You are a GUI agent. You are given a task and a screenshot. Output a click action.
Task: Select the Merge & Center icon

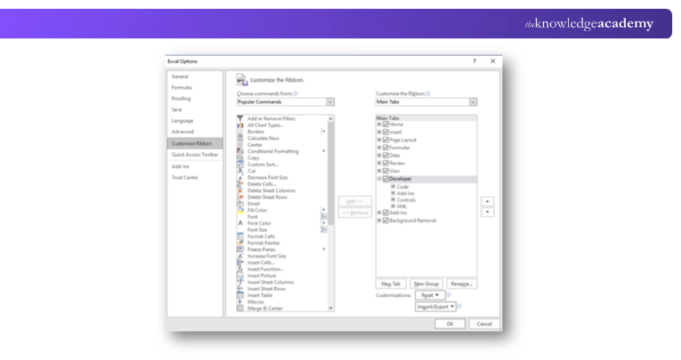click(x=240, y=308)
